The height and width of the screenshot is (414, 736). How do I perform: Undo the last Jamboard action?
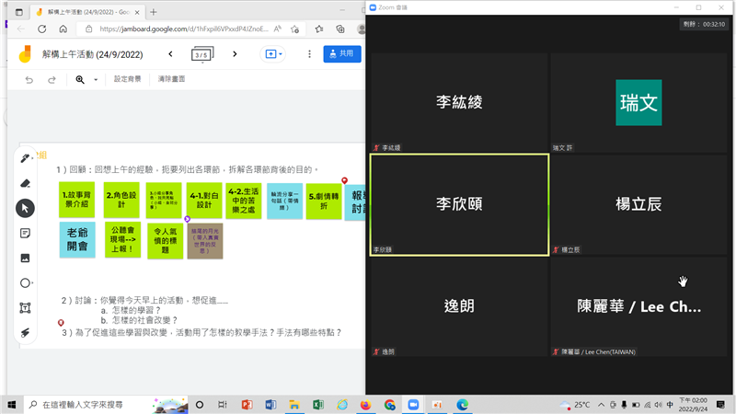click(x=29, y=80)
